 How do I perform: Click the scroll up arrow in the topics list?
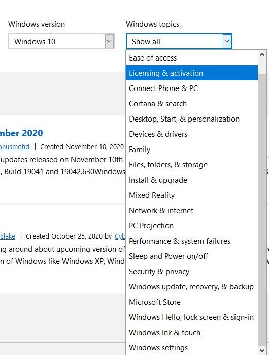coord(262,54)
